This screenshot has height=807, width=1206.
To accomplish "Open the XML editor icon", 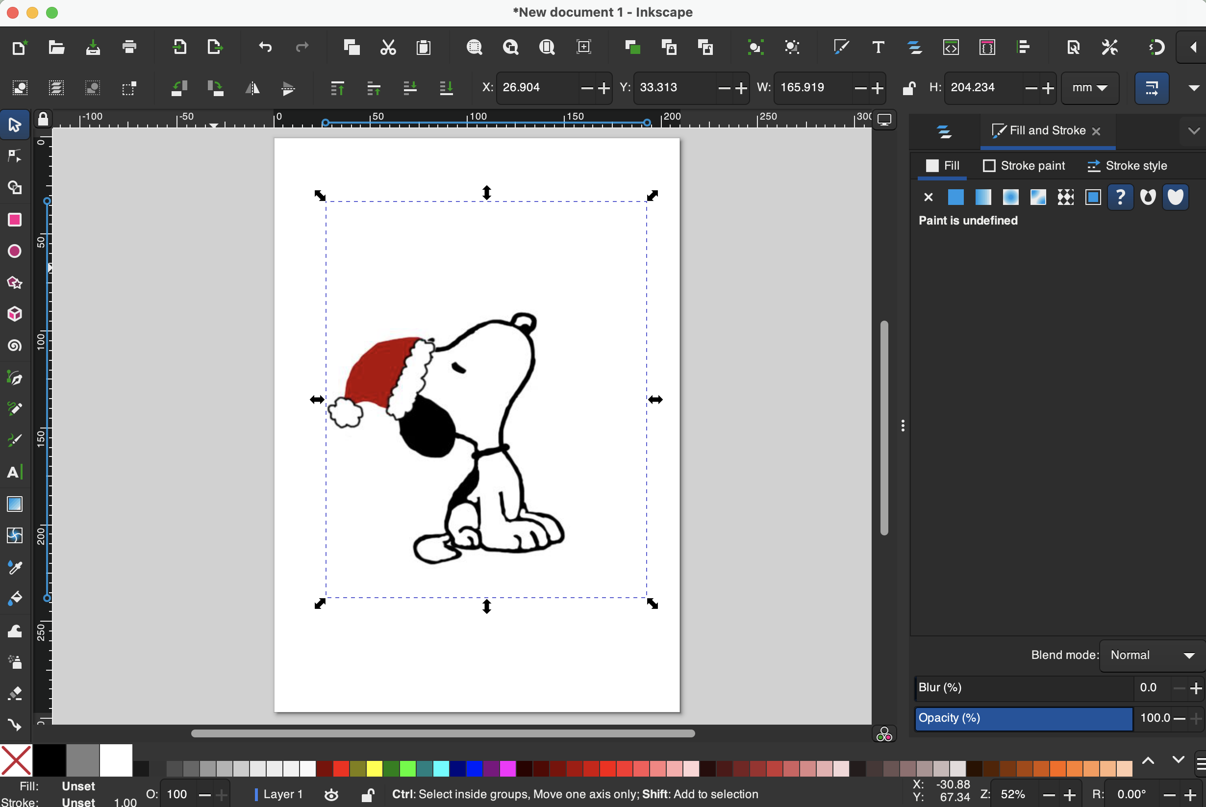I will click(951, 48).
